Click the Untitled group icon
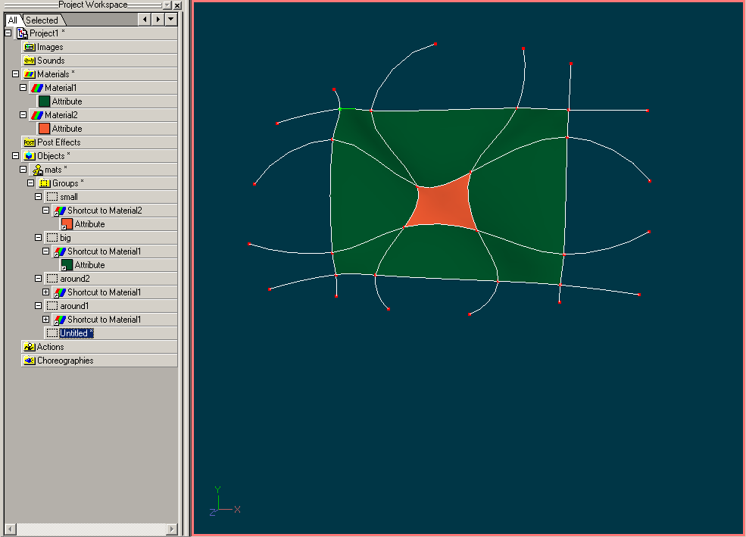 pyautogui.click(x=52, y=333)
